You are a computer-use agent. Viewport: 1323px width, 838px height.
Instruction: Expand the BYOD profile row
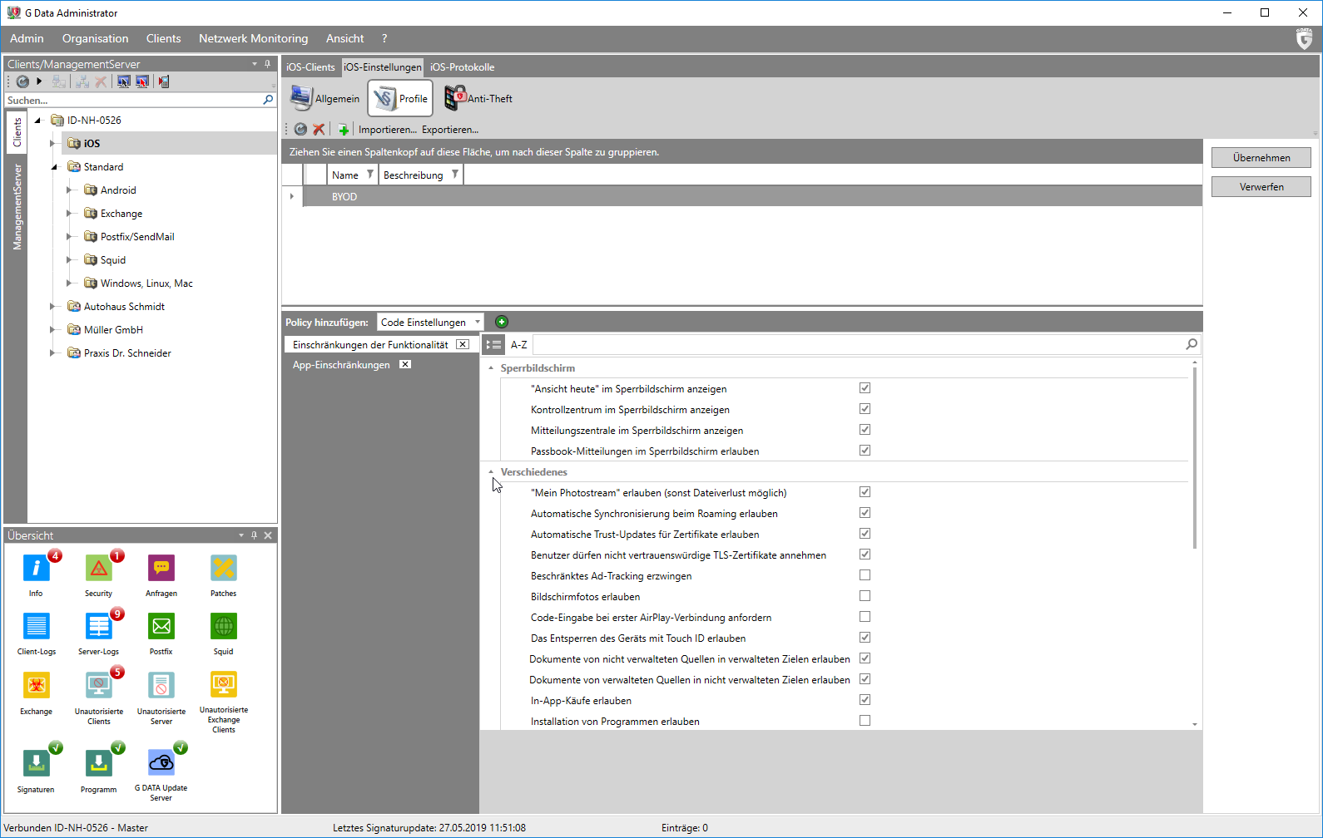coord(291,197)
